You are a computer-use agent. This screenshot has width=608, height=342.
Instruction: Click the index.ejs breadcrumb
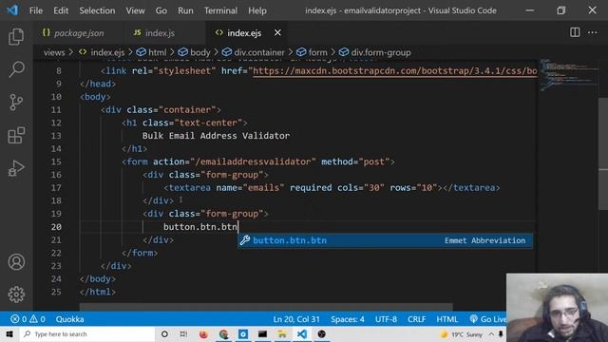(102, 52)
